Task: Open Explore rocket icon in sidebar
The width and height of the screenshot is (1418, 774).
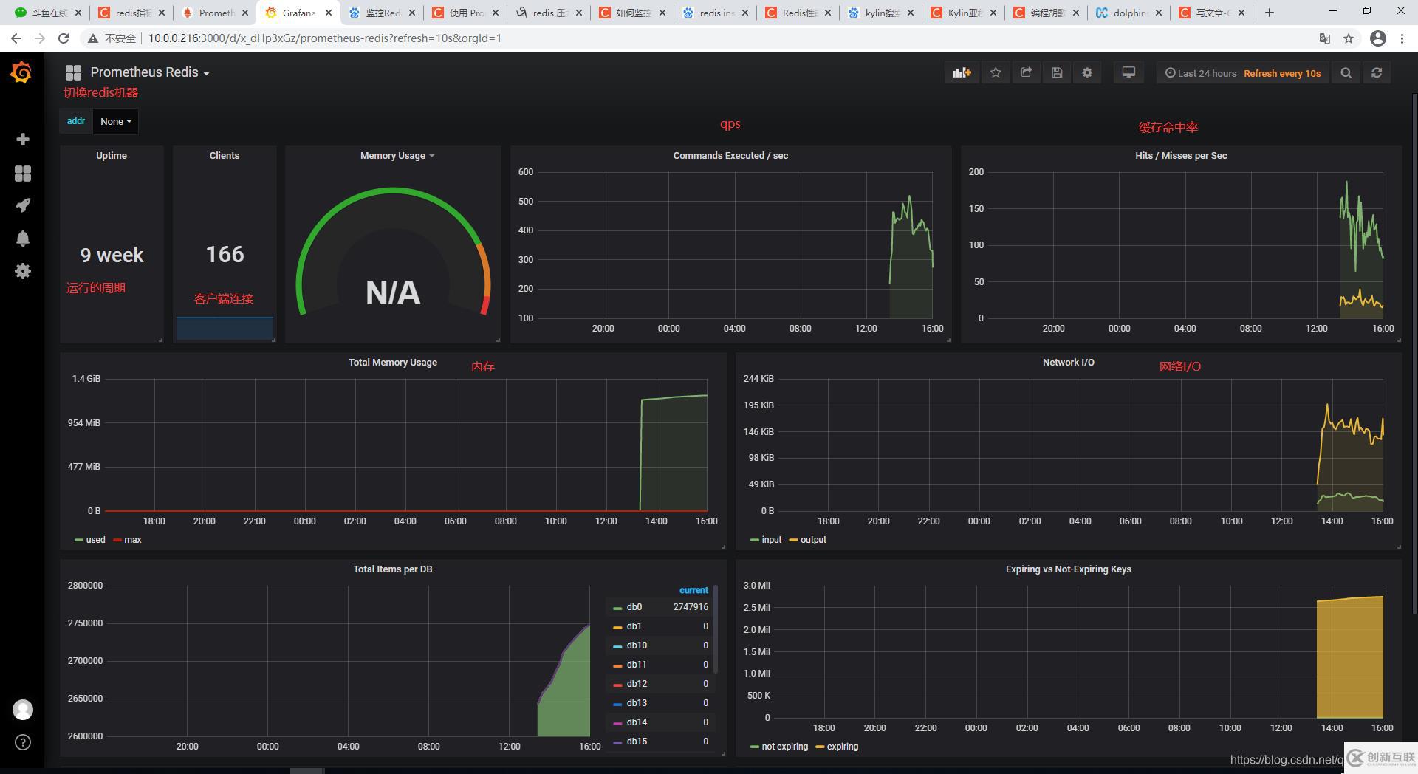Action: coord(23,205)
